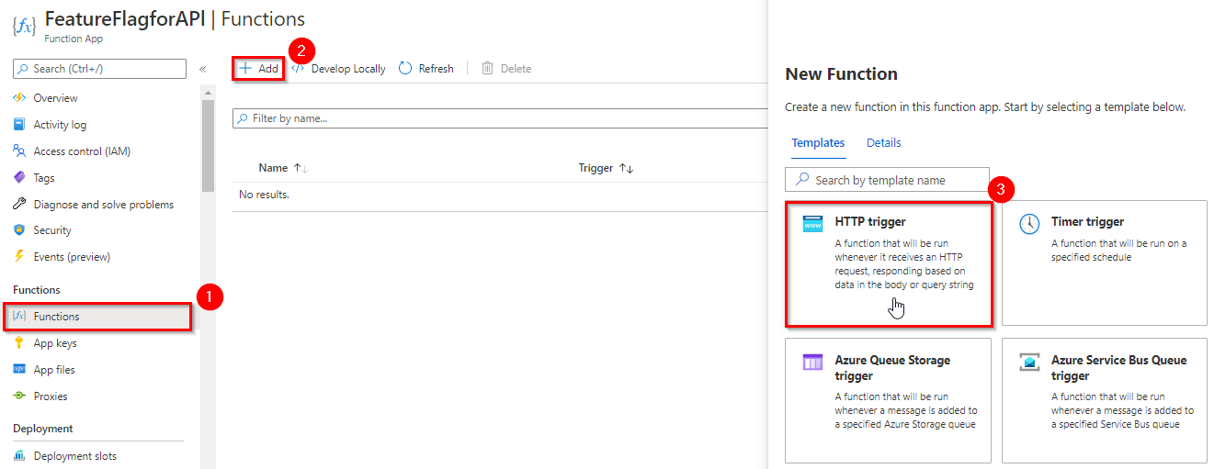1214x469 pixels.
Task: Click the plus icon of Add
Action: click(245, 69)
